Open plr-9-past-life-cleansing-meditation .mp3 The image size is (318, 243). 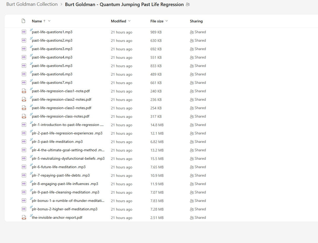[65, 192]
